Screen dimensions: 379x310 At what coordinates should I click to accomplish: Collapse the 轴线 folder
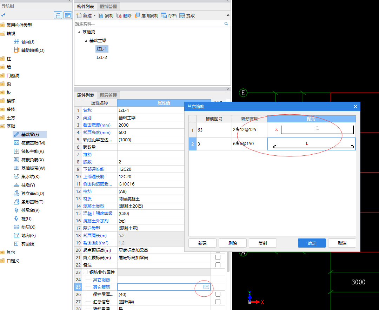click(2, 33)
